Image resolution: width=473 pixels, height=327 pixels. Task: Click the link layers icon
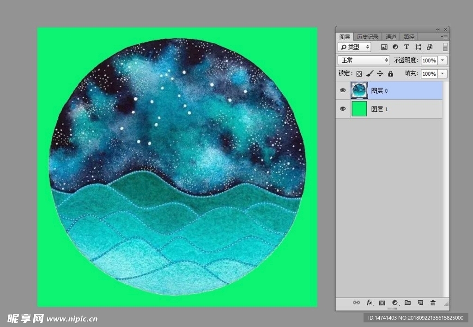pos(356,303)
